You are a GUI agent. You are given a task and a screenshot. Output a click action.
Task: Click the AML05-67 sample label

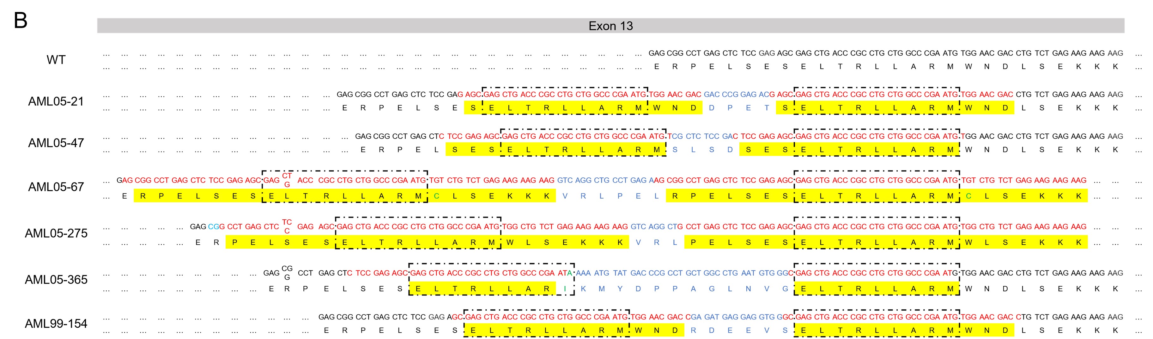[56, 187]
